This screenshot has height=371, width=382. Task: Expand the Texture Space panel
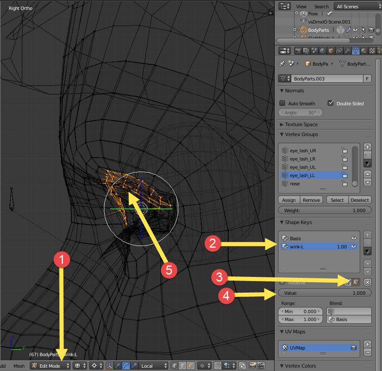[x=301, y=124]
